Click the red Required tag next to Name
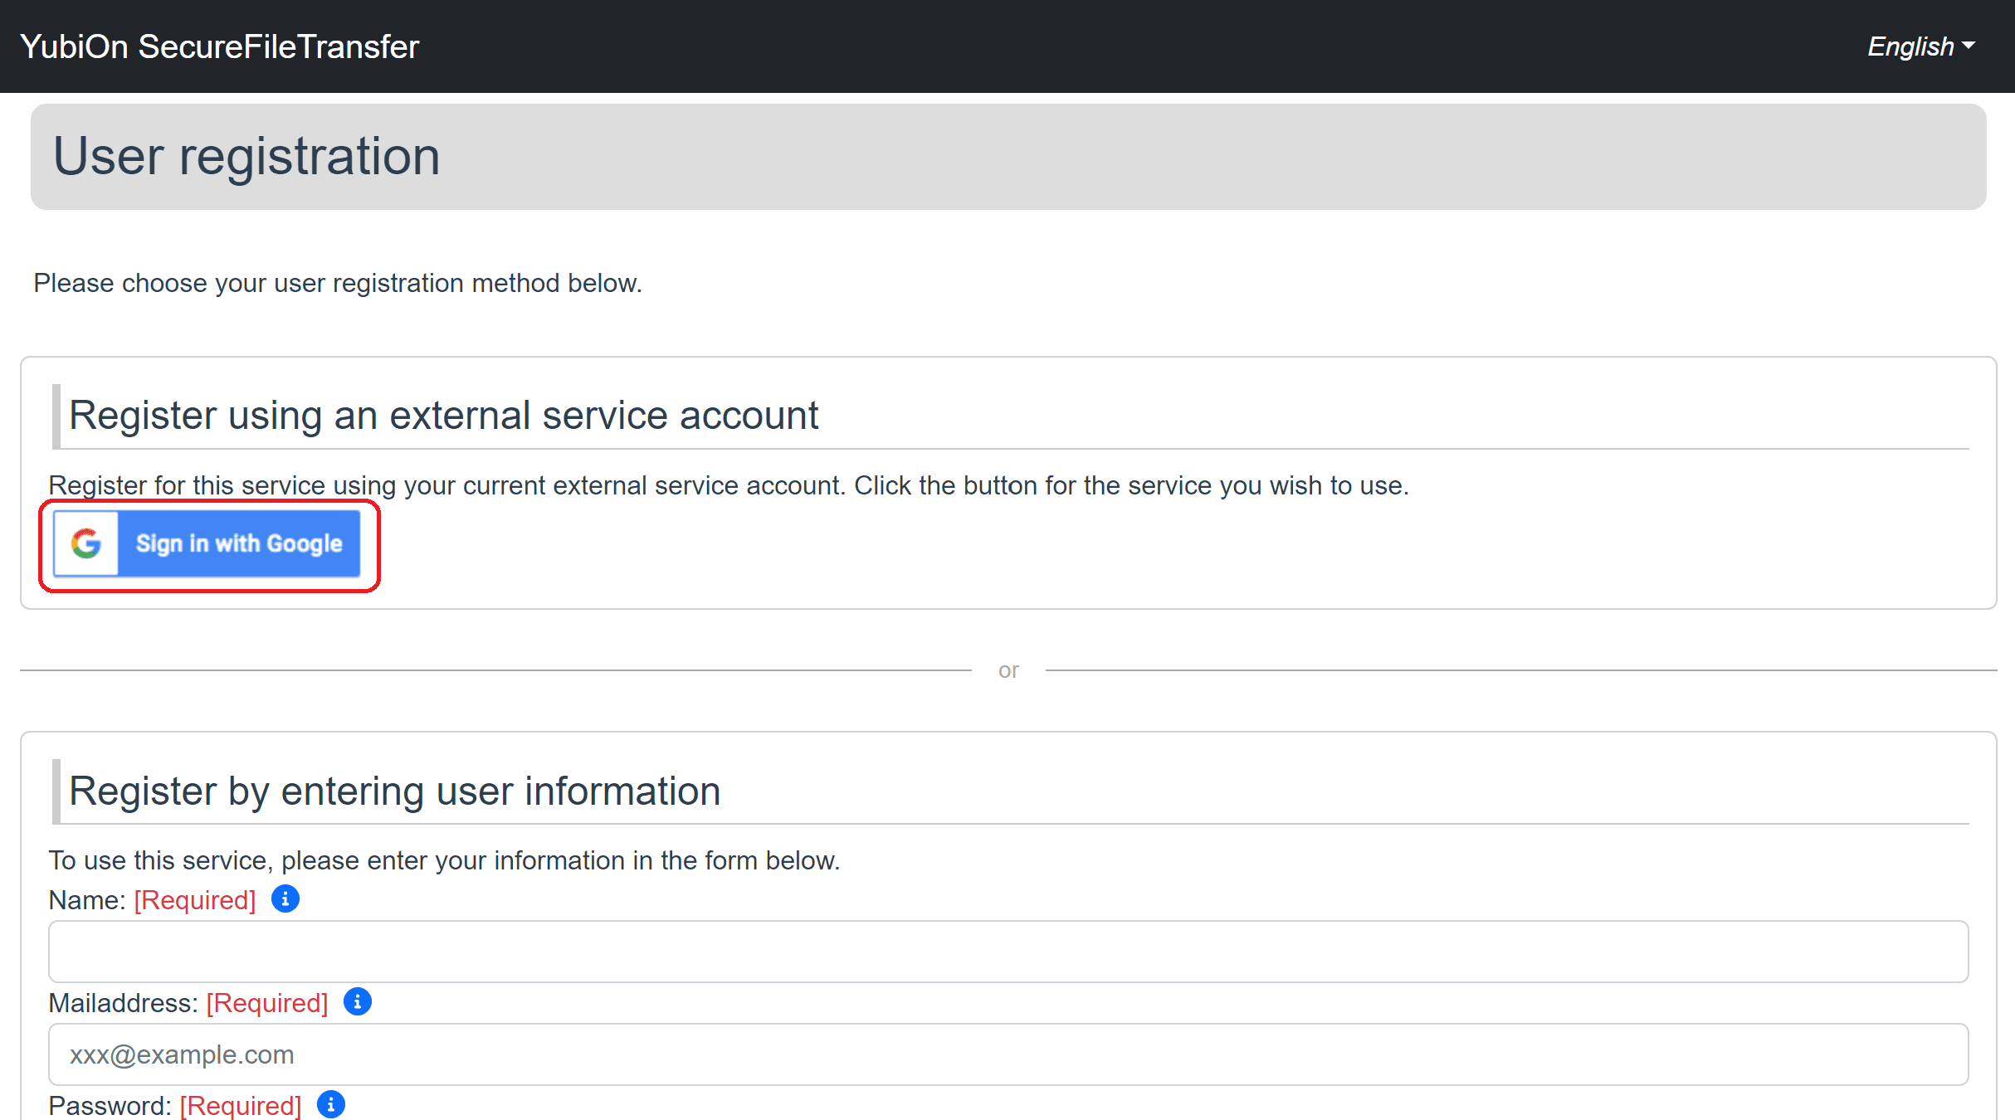The width and height of the screenshot is (2015, 1120). [x=195, y=900]
